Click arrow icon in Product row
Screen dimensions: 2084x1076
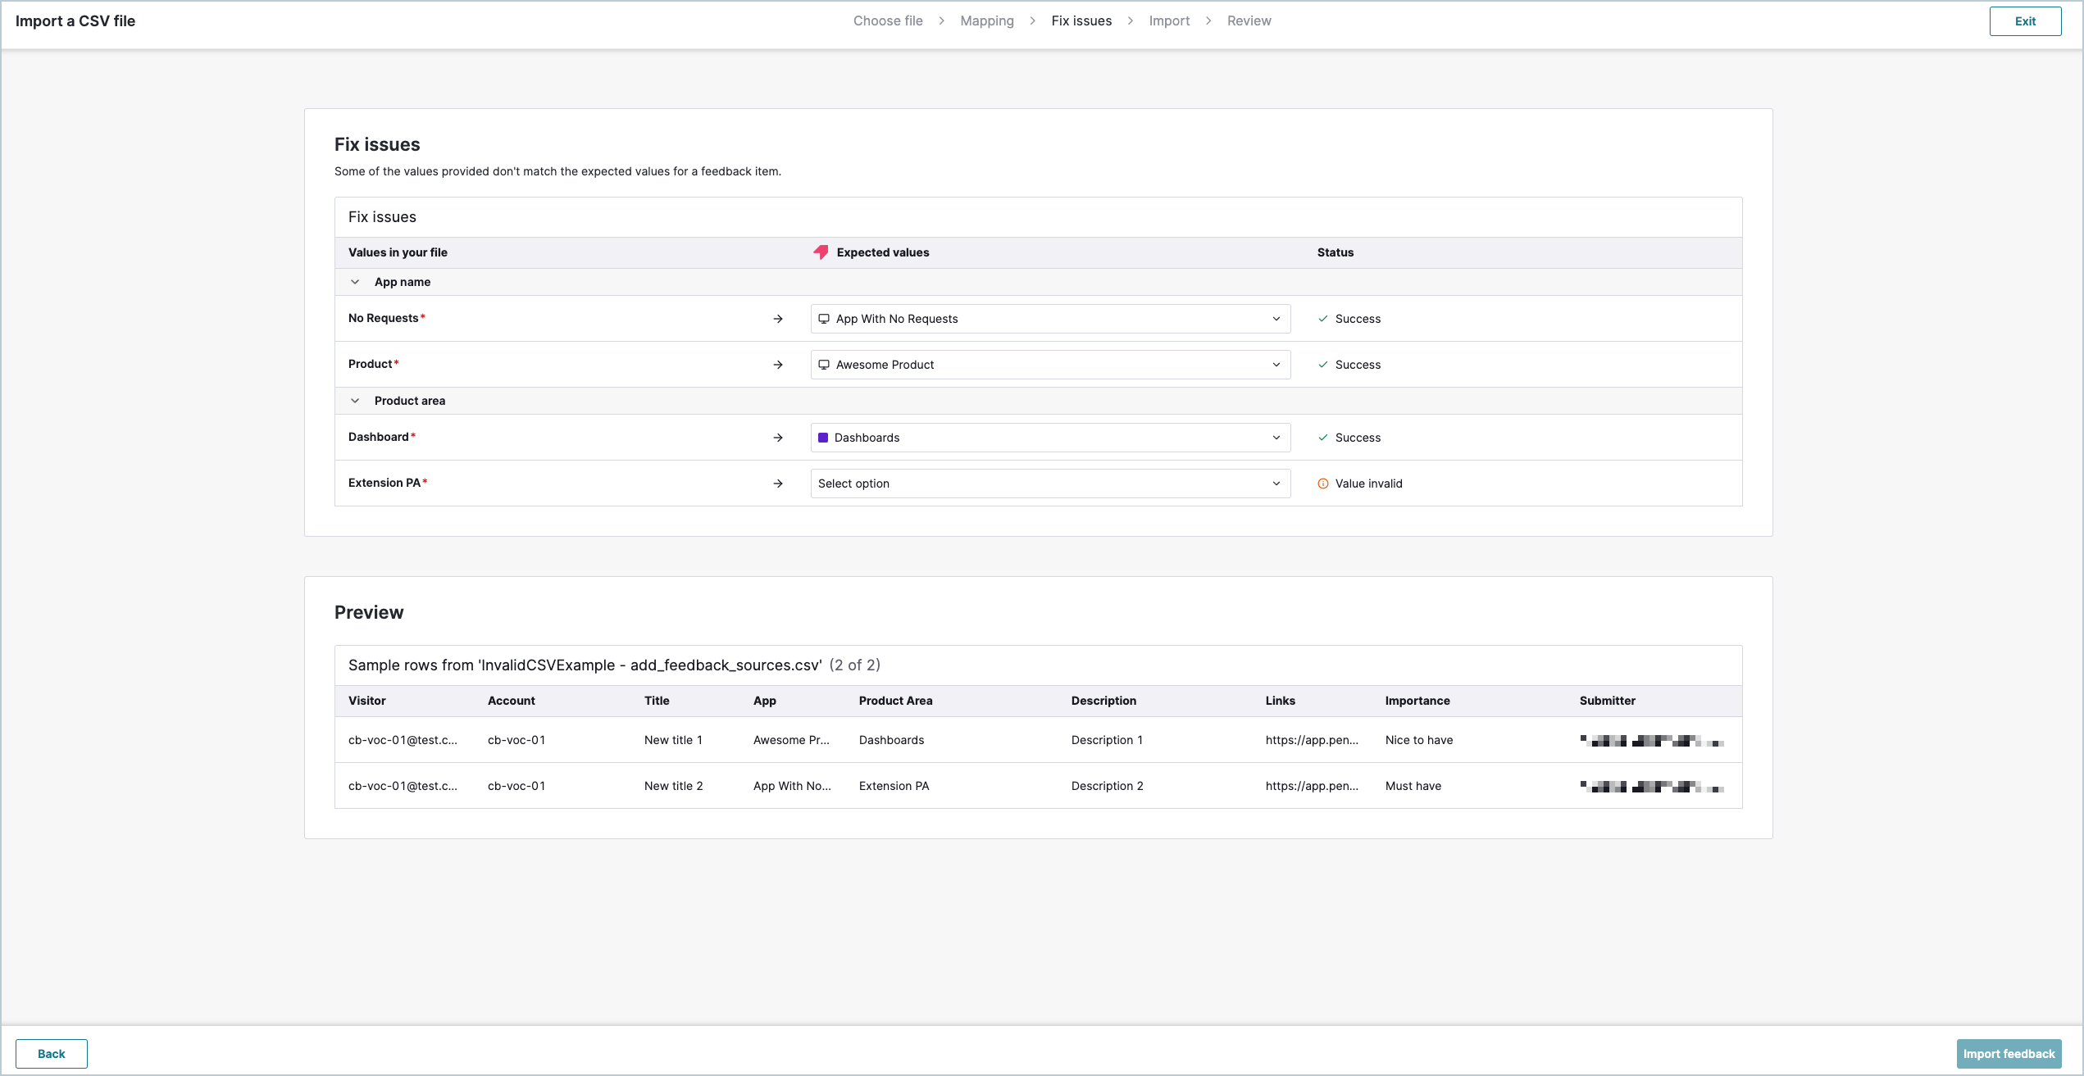[x=778, y=365]
